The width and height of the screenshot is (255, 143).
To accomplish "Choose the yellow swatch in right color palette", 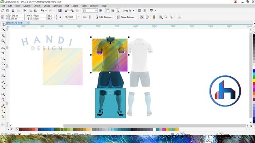I will (254, 80).
